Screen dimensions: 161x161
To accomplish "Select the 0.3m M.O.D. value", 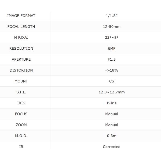I will [112, 136].
